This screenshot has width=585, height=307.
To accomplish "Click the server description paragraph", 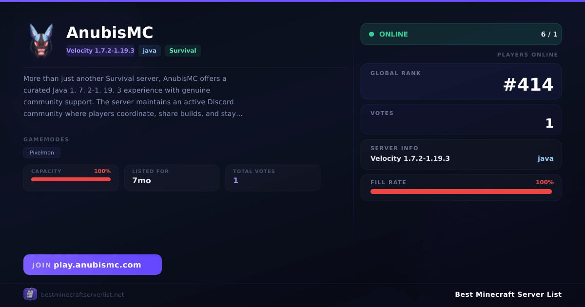I will [133, 96].
